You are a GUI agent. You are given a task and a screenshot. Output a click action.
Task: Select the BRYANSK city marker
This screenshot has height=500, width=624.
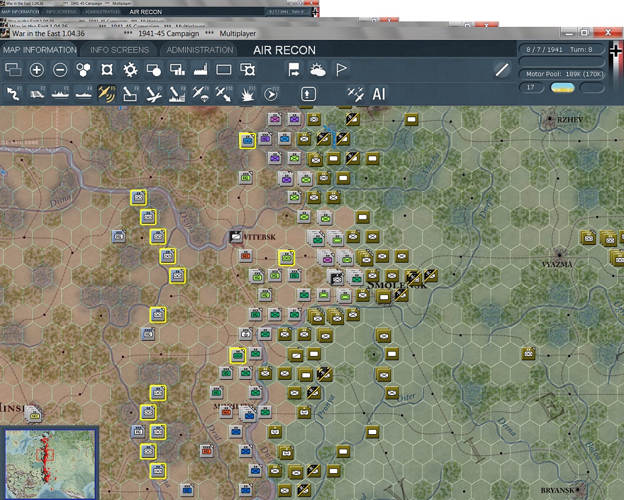[x=578, y=489]
